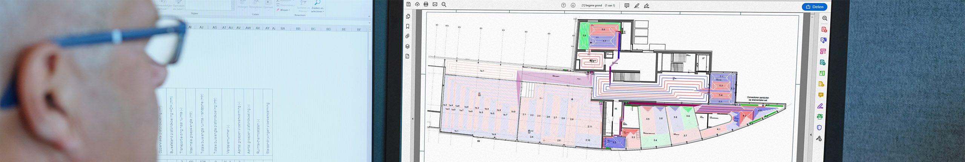965x162 pixels.
Task: Click the page field showing '[1] begane grond'
Action: (x=592, y=6)
